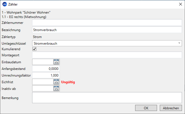Screen dimensions: 185x114
Task: Focus the Montageort text field
Action: click(x=107, y=55)
